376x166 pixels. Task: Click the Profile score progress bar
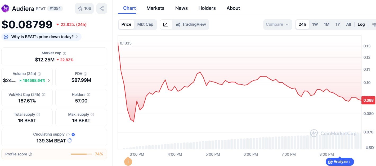[81, 154]
